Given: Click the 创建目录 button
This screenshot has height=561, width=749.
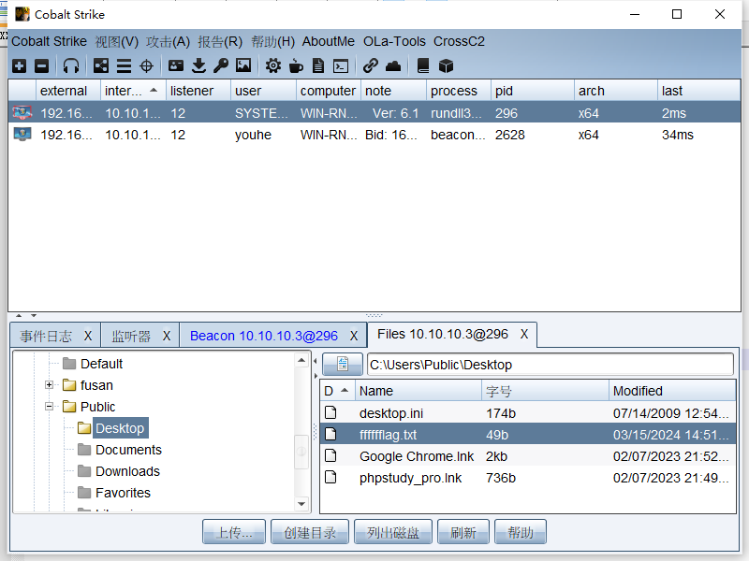Looking at the screenshot, I should point(310,532).
